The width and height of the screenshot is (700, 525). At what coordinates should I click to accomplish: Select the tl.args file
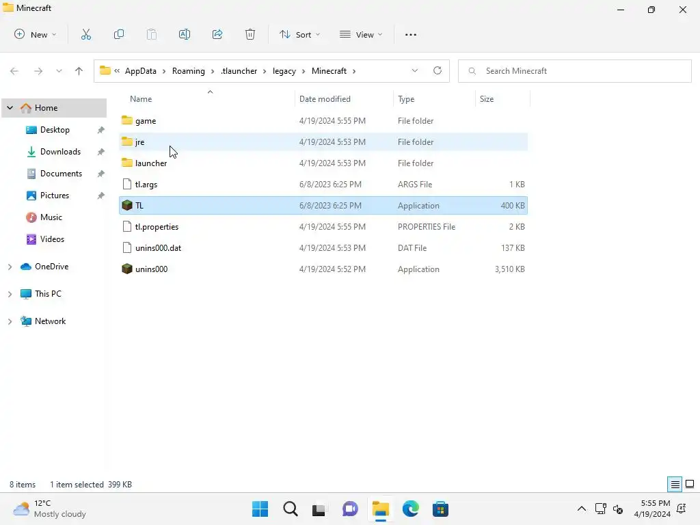[x=323, y=185]
